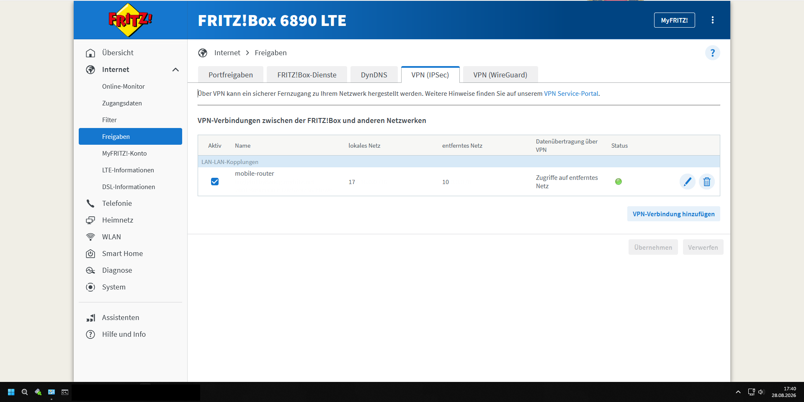The width and height of the screenshot is (804, 402).
Task: Switch to the FRITZ!Box-Dienste tab
Action: pyautogui.click(x=307, y=75)
